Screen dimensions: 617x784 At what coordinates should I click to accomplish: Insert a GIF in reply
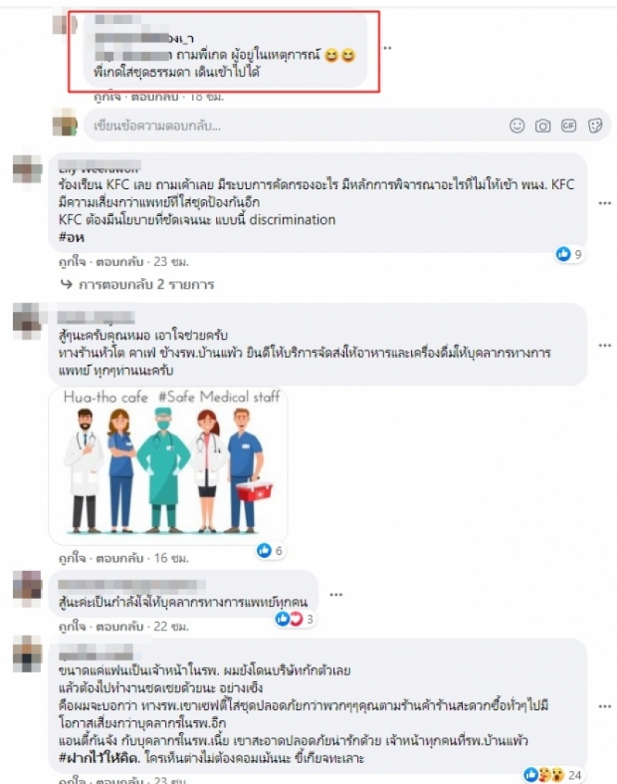pos(568,126)
